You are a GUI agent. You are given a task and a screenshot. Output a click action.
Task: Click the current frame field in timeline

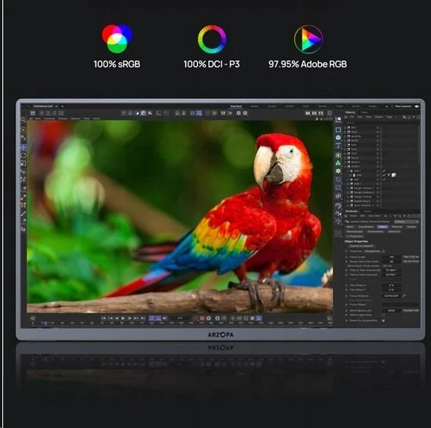180,318
